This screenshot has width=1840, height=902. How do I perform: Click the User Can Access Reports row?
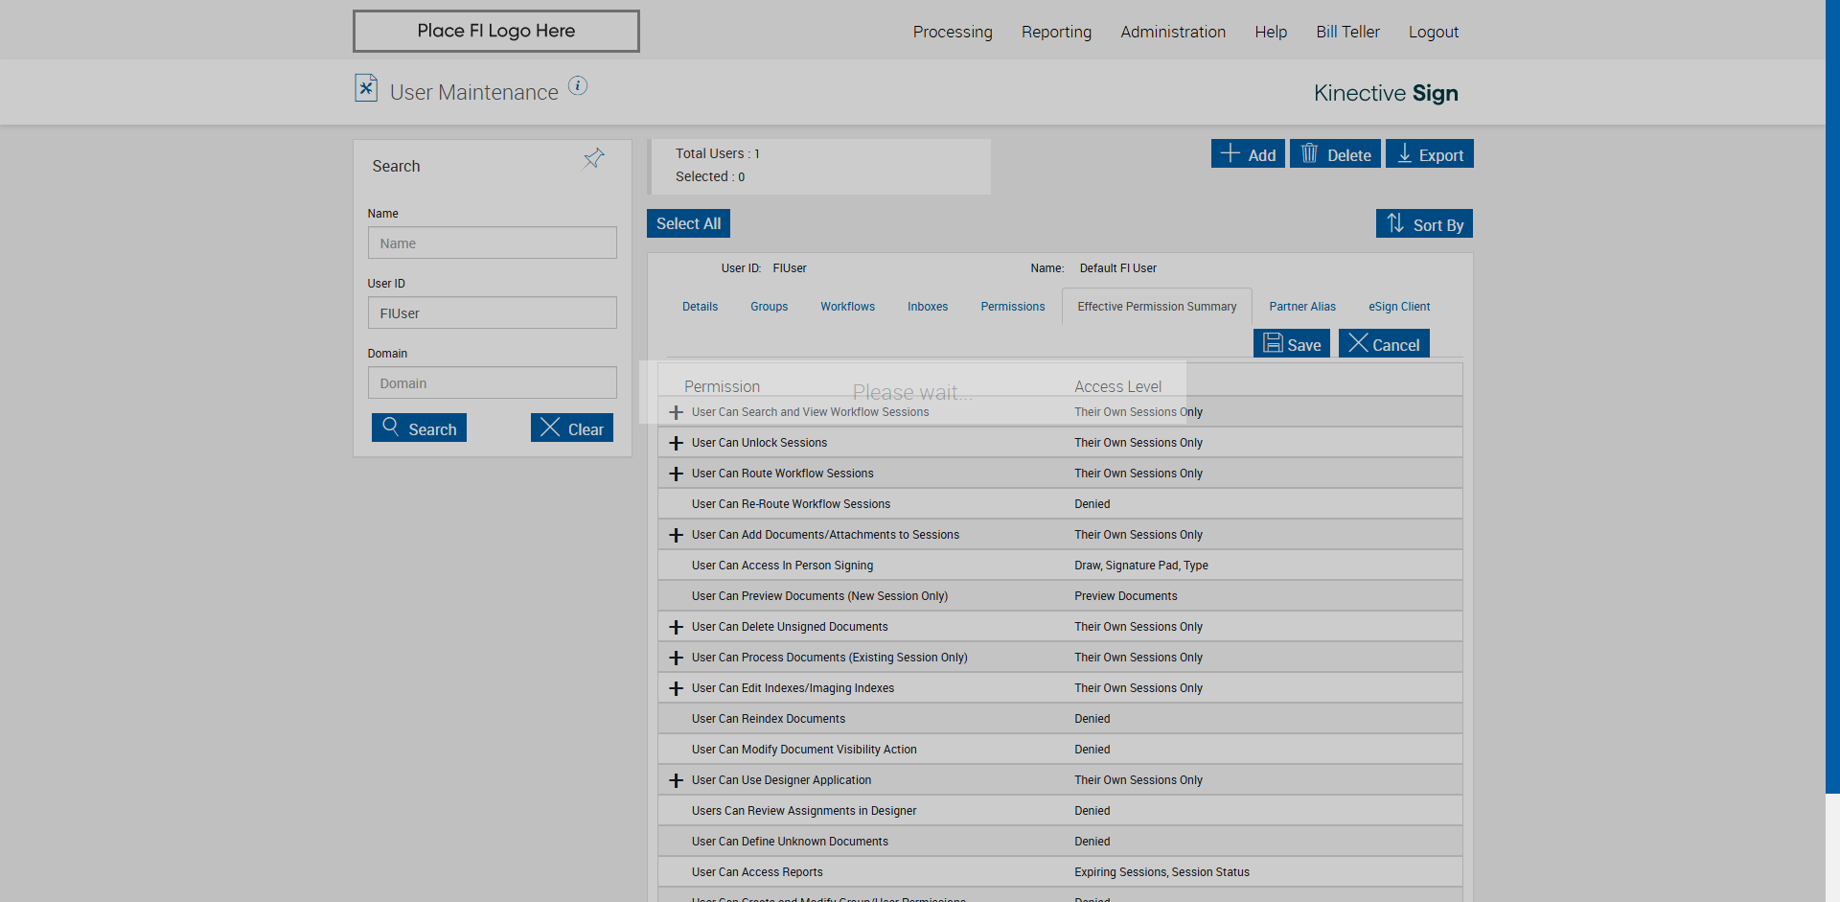[1060, 872]
